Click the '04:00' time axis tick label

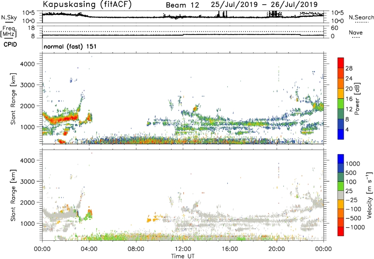click(89, 249)
